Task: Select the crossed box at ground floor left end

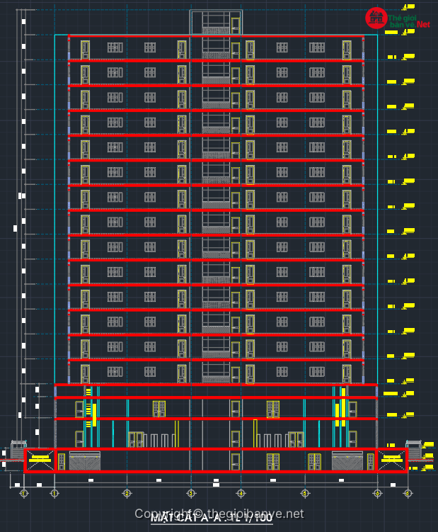Action: (x=40, y=460)
